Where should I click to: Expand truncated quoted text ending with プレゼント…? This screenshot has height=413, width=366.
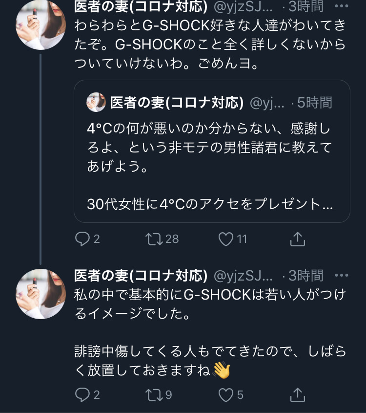click(x=210, y=204)
